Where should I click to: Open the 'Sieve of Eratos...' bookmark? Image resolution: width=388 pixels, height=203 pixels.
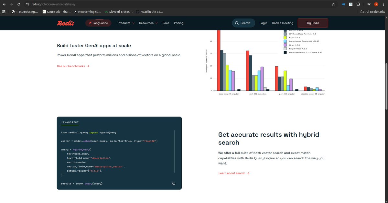[x=118, y=12]
